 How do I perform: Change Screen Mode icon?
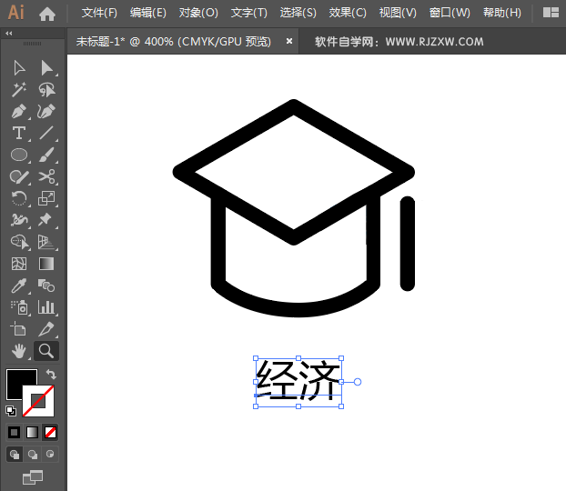[33, 477]
